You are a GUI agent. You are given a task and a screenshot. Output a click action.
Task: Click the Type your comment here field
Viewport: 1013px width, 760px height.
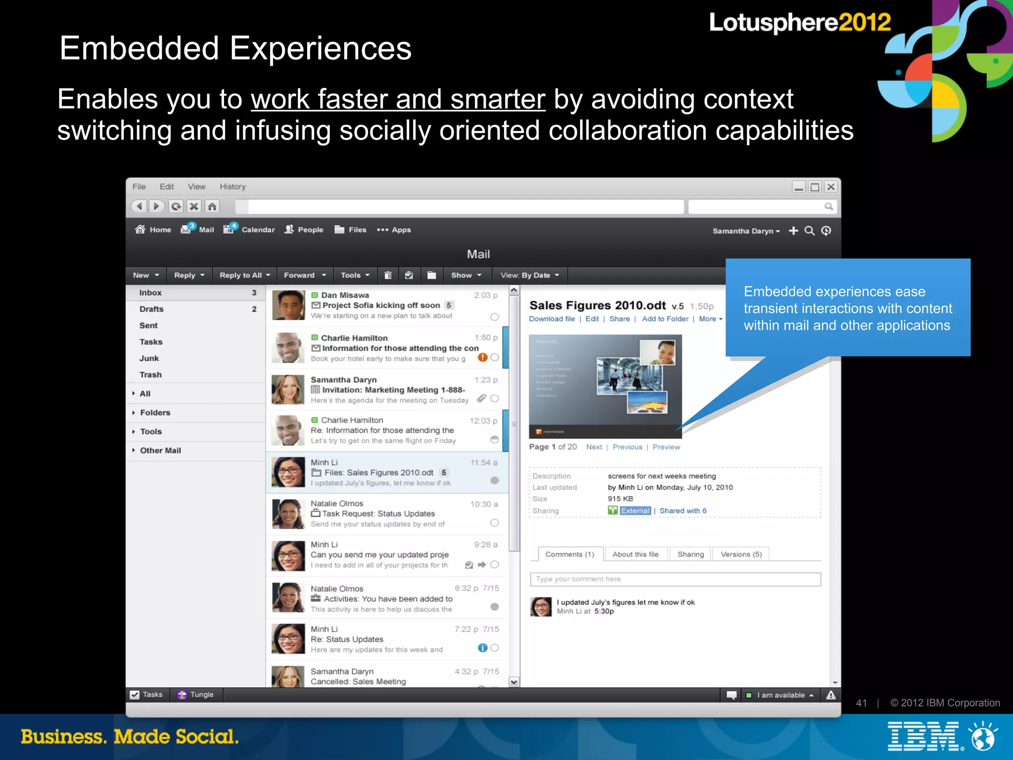(675, 579)
